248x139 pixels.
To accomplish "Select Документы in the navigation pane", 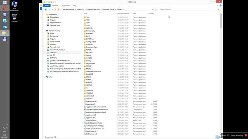I will tap(54, 36).
